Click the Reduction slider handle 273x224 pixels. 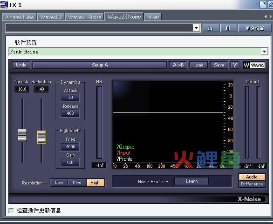(x=41, y=137)
